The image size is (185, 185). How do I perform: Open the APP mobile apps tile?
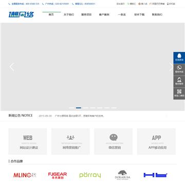point(156,141)
